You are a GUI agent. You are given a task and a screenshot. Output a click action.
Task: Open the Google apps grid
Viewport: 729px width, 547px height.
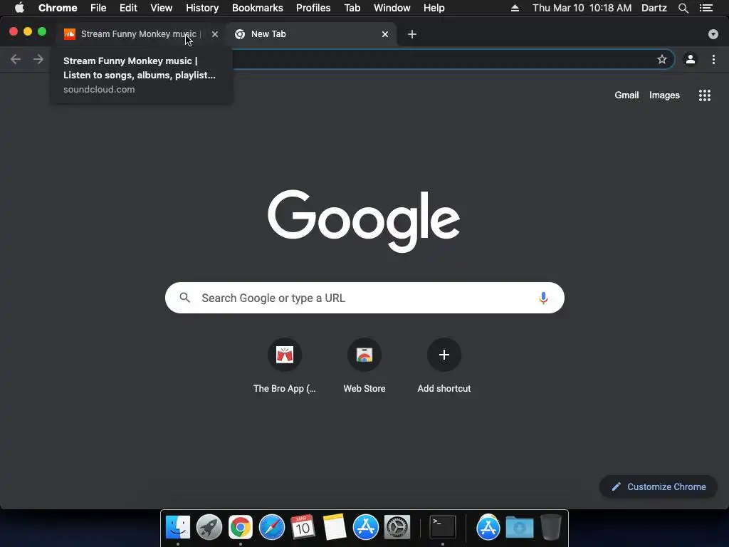pyautogui.click(x=705, y=95)
